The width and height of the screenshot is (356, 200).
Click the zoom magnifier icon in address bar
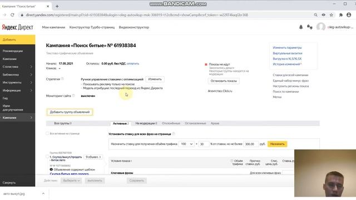coord(315,15)
